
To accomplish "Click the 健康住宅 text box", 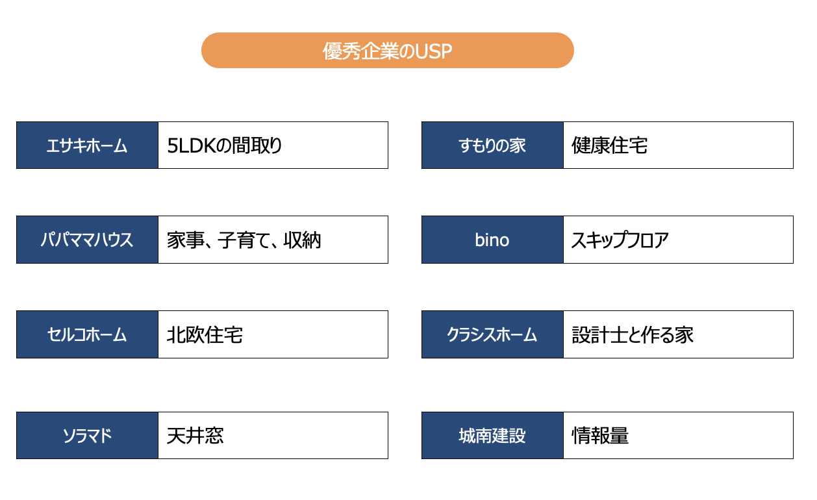I will 678,145.
